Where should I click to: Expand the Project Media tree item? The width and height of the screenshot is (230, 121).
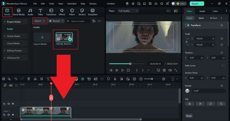5,22
